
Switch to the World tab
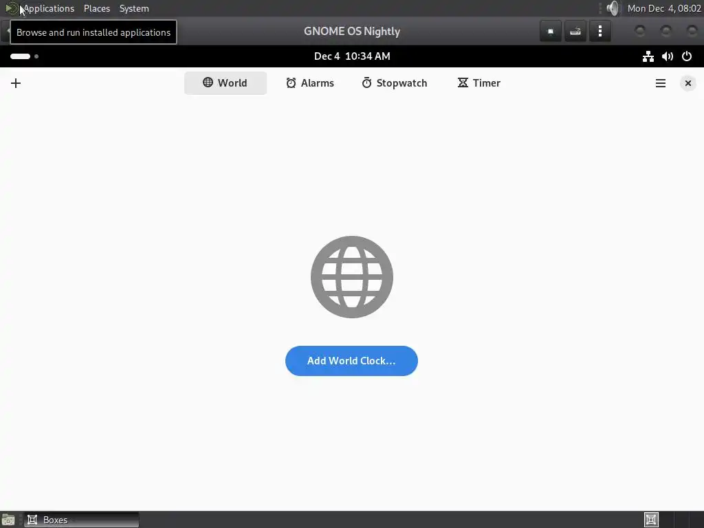(225, 83)
